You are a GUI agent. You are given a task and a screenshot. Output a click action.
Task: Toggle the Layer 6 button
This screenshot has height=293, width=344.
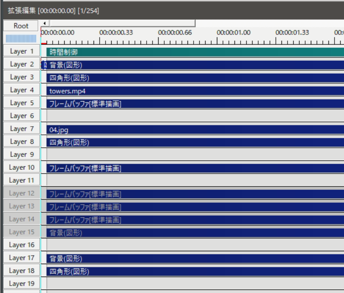[x=22, y=115]
